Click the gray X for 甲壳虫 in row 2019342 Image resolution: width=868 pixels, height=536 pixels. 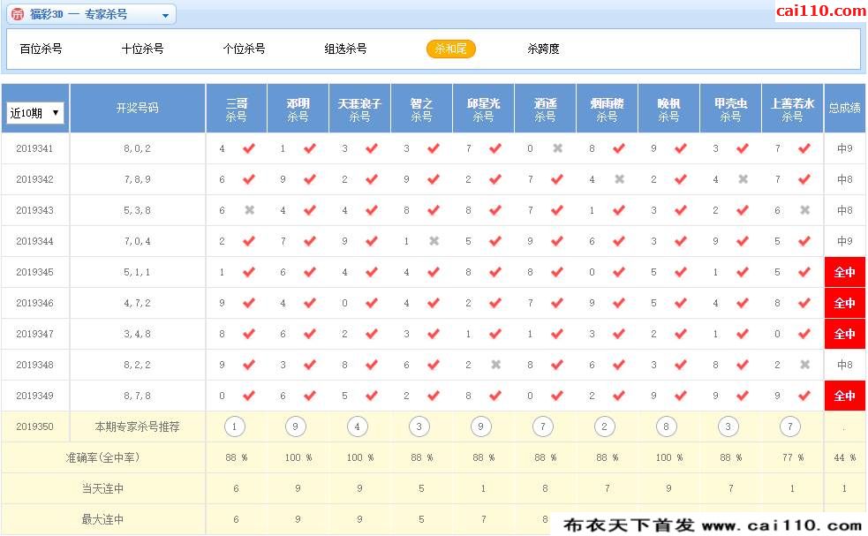[x=743, y=179]
